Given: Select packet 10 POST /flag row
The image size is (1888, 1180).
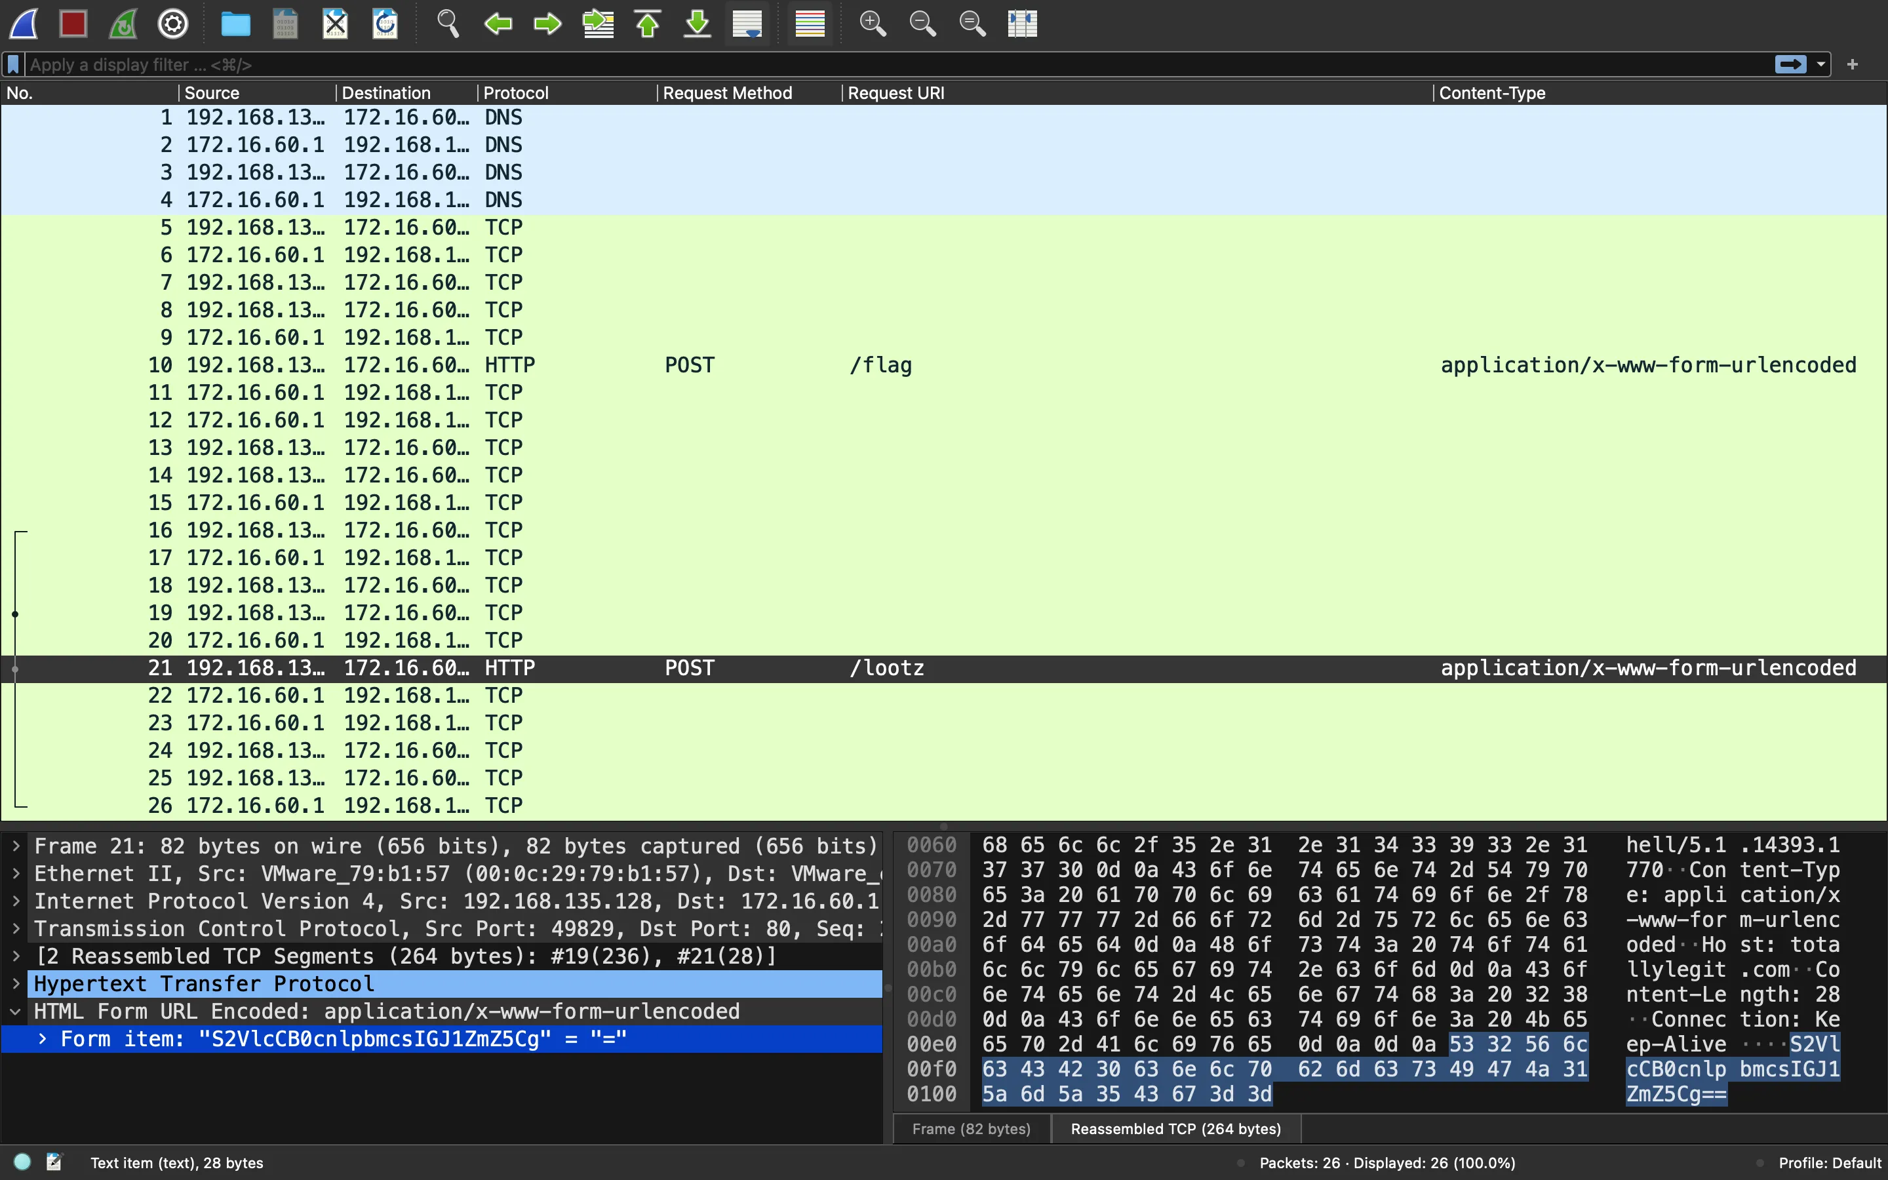Looking at the screenshot, I should click(944, 365).
